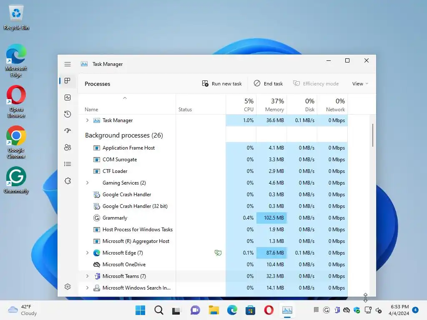Click OneDrive icon in system tray
This screenshot has width=427, height=320.
[347, 310]
